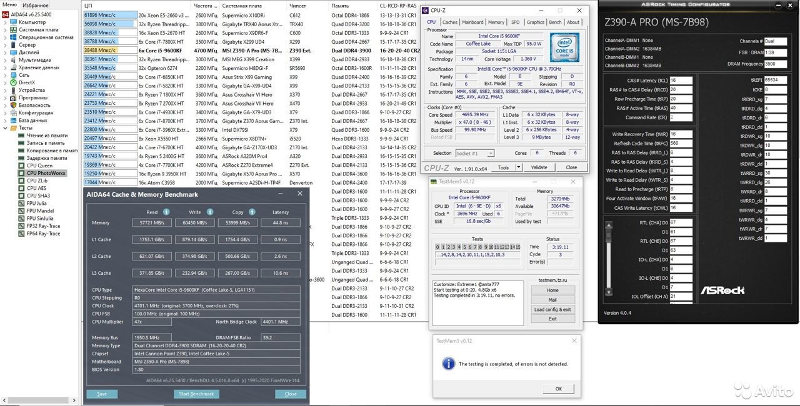Switch to the Избранное tab
The height and width of the screenshot is (406, 800).
click(x=36, y=5)
